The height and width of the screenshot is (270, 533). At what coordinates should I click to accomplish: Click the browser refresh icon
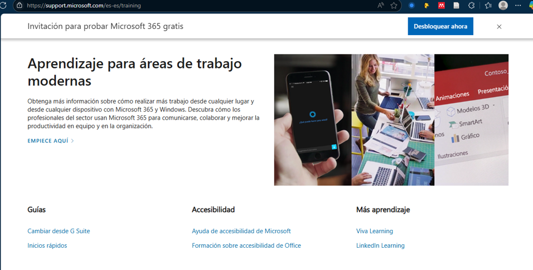pyautogui.click(x=3, y=6)
